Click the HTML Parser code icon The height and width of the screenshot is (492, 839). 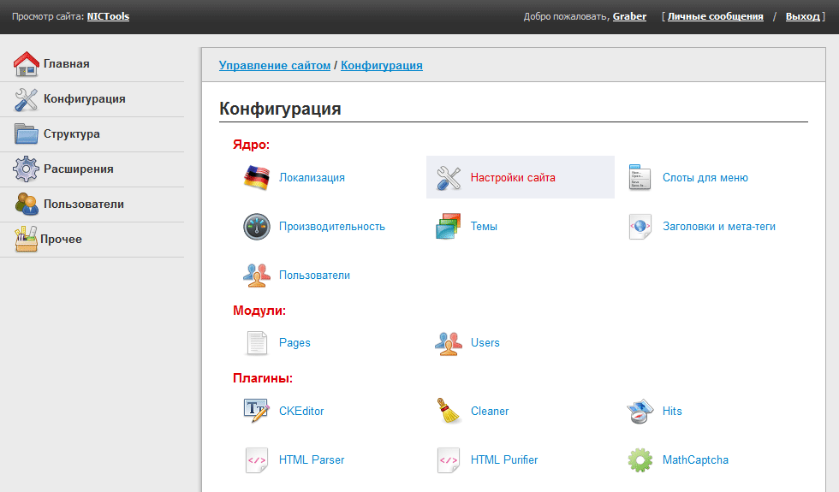tap(257, 460)
